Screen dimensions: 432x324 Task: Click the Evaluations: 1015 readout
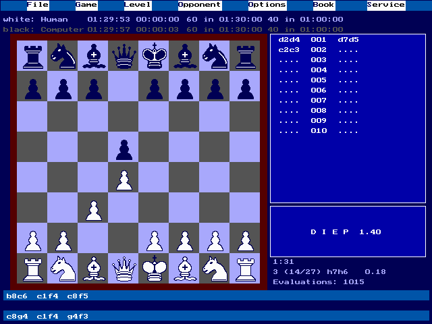pyautogui.click(x=319, y=282)
